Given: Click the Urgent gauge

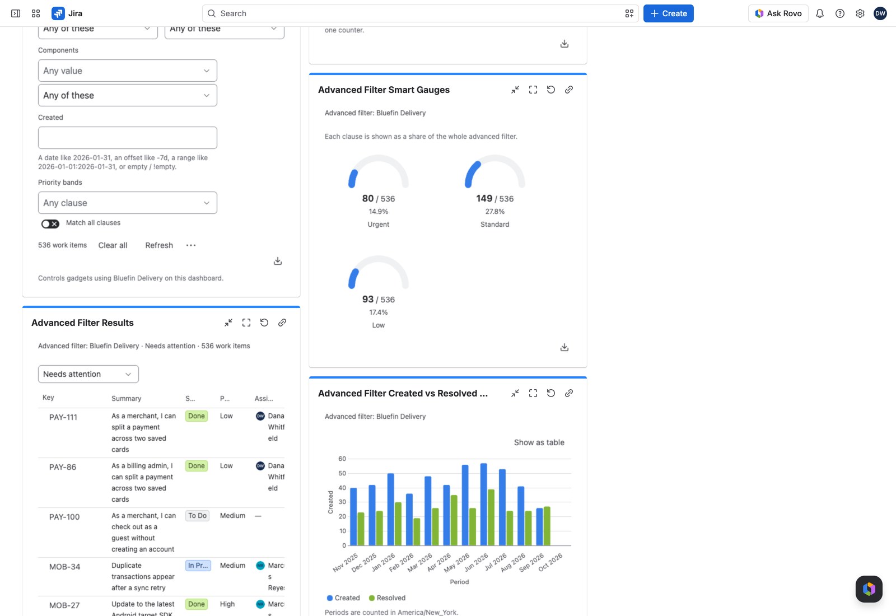Looking at the screenshot, I should [379, 191].
